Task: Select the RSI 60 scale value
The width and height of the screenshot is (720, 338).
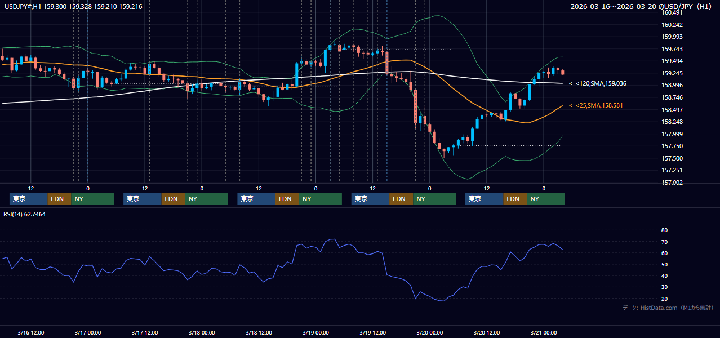Action: tap(664, 253)
